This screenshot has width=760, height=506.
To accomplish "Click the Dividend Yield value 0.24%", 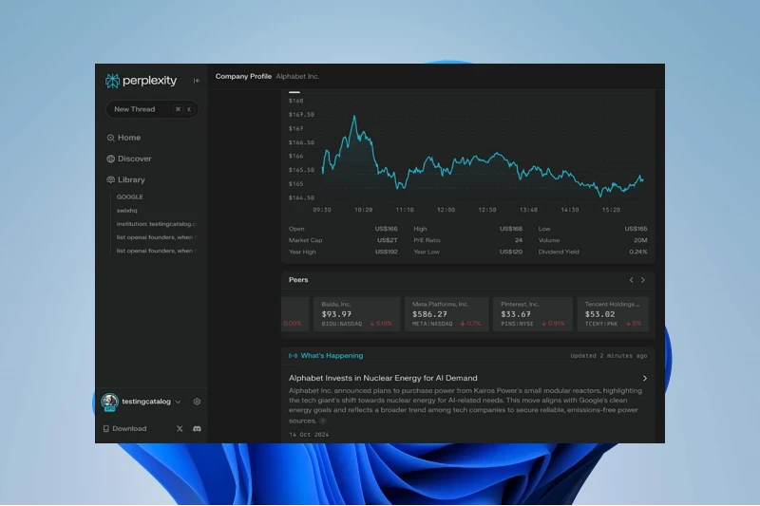I will (x=637, y=252).
